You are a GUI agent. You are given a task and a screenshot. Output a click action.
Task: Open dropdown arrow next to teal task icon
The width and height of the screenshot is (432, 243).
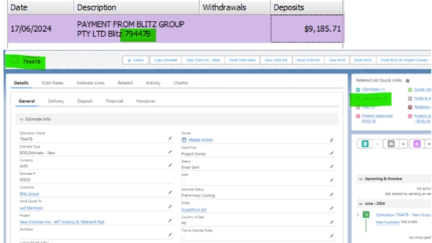coord(377,144)
